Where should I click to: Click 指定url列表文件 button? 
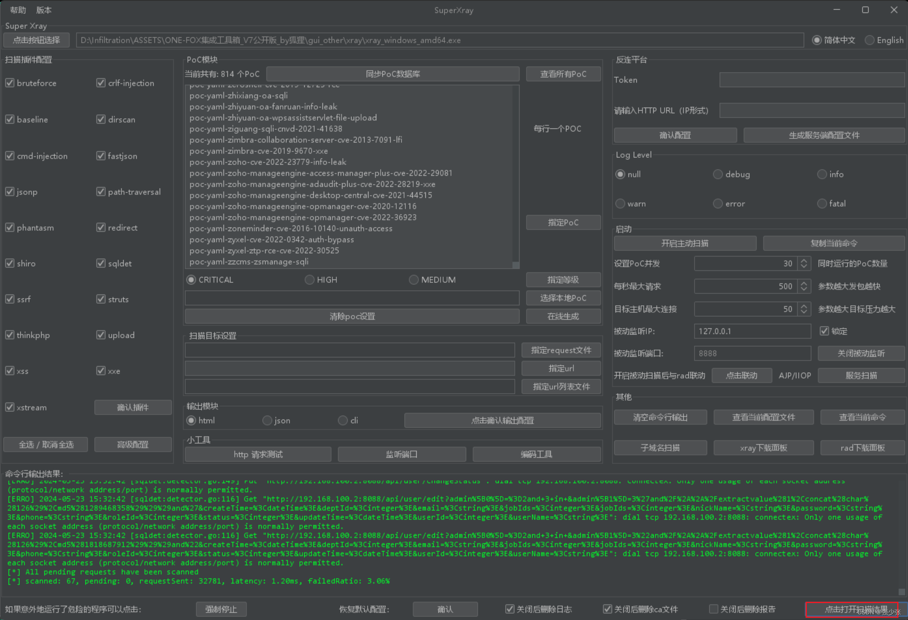coord(561,386)
